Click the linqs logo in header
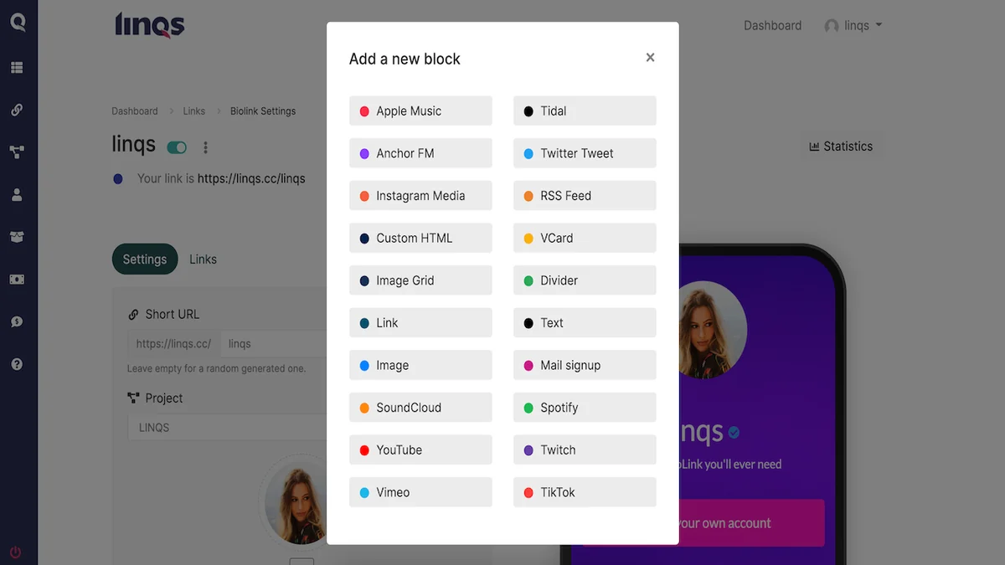Image resolution: width=1005 pixels, height=565 pixels. pos(149,25)
